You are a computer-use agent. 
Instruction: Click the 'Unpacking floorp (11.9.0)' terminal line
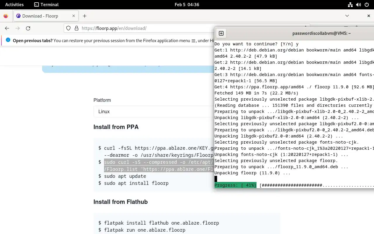pyautogui.click(x=252, y=173)
